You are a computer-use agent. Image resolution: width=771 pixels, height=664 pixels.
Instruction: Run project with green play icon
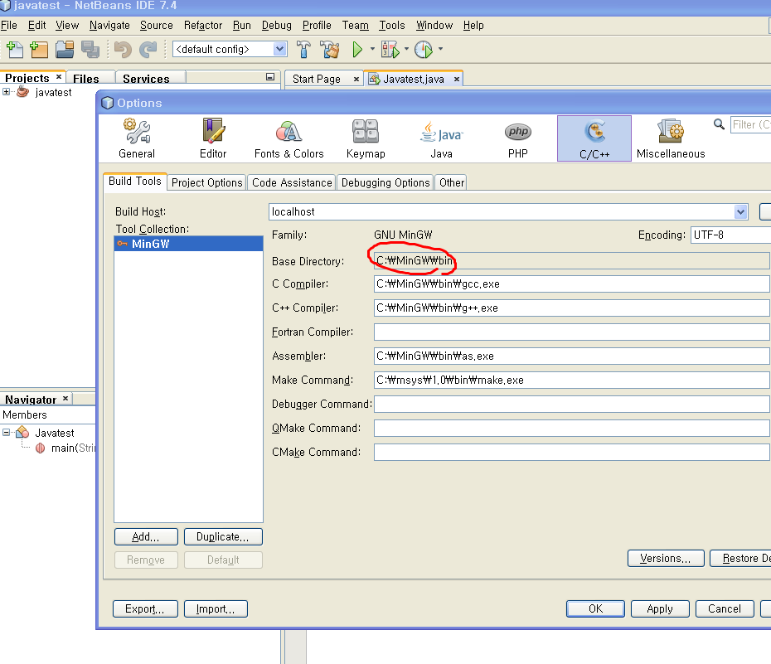pyautogui.click(x=357, y=50)
